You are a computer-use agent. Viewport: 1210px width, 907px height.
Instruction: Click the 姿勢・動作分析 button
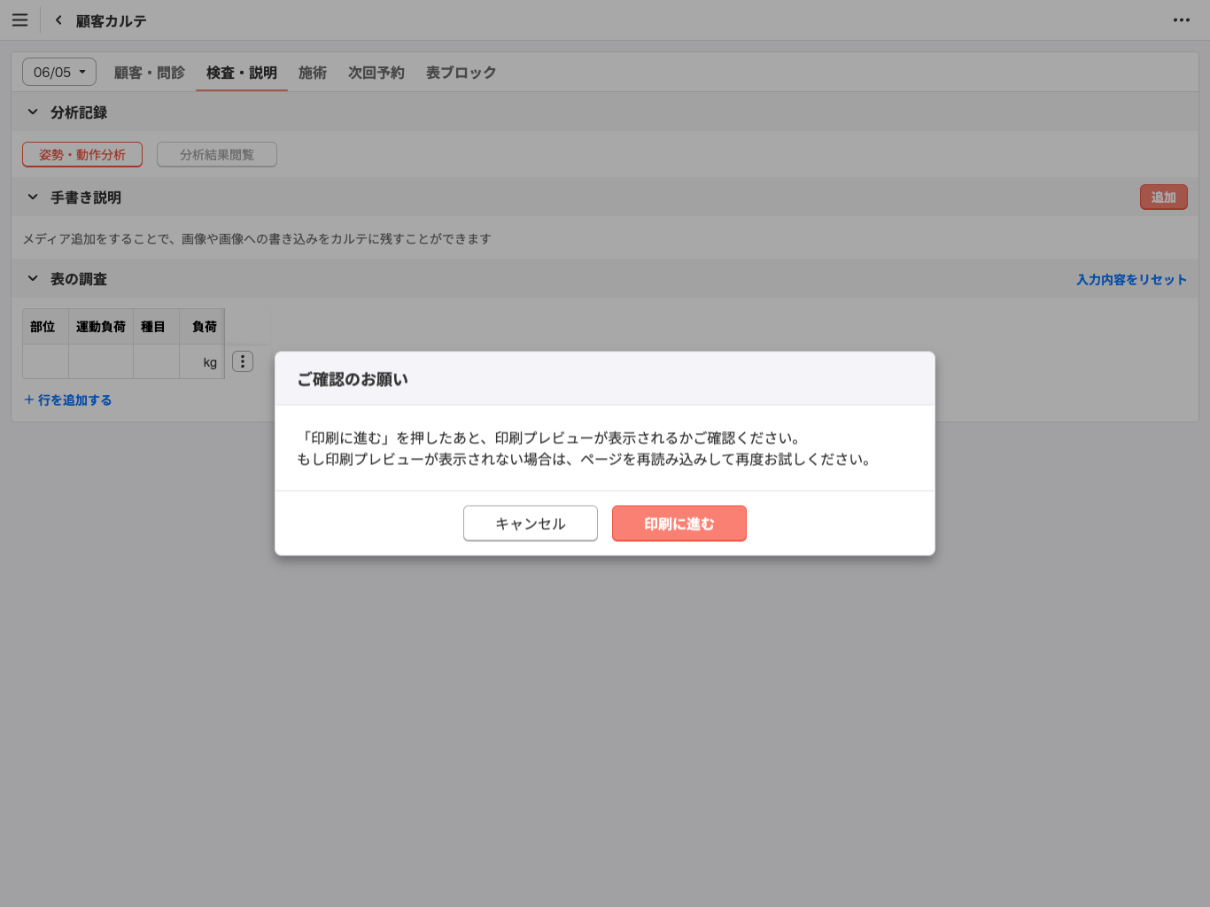[x=82, y=154]
